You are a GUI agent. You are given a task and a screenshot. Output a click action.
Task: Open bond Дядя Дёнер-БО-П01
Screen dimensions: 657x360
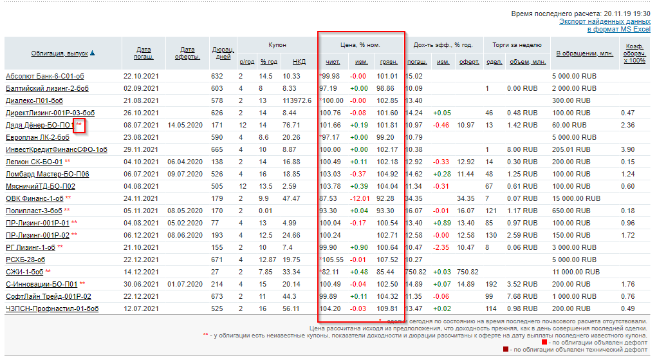coord(40,125)
